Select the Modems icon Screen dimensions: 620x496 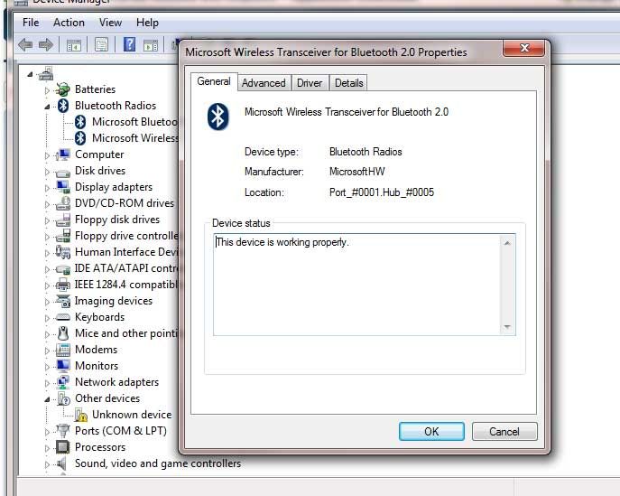(63, 350)
